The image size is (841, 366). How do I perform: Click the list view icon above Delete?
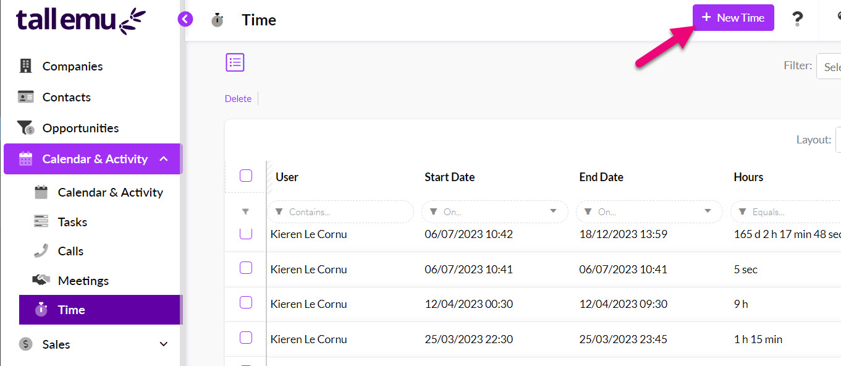(x=235, y=62)
